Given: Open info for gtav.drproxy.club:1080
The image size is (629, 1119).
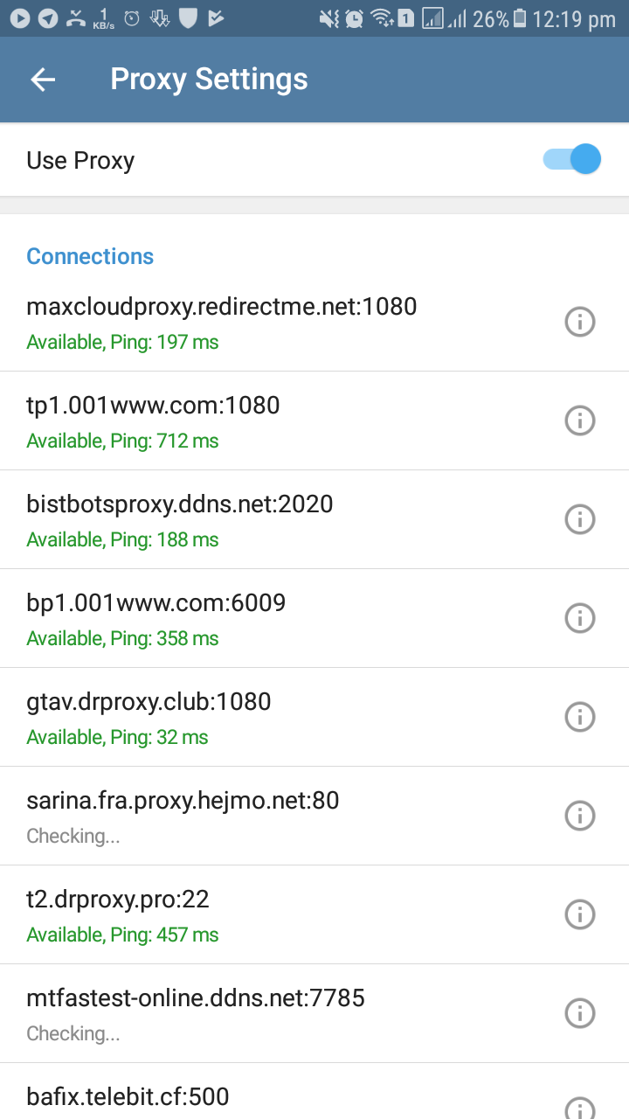Looking at the screenshot, I should pyautogui.click(x=579, y=717).
